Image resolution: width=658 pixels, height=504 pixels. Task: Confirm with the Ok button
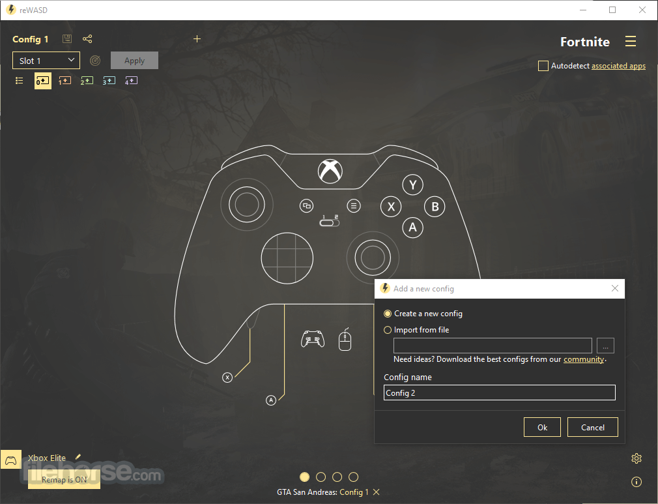tap(542, 427)
